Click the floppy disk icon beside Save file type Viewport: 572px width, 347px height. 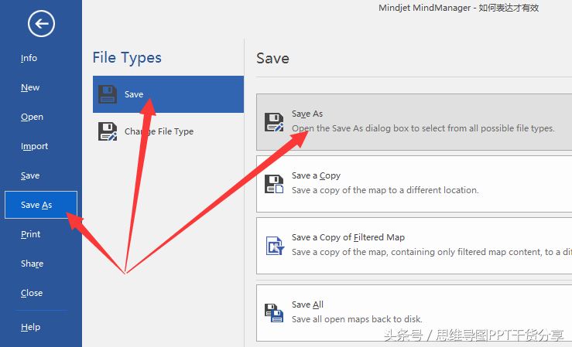[108, 94]
